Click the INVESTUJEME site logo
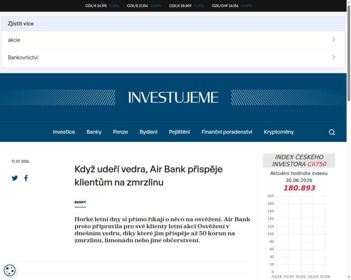Image resolution: width=351 pixels, height=280 pixels. pyautogui.click(x=173, y=97)
